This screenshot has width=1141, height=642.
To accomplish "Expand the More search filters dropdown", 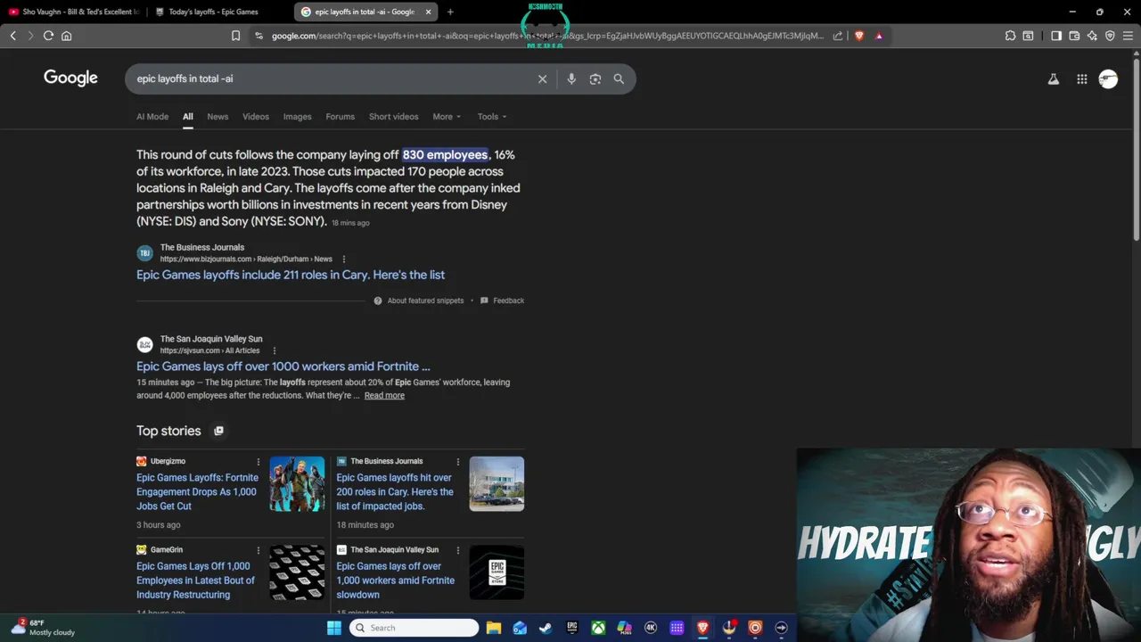I will [x=447, y=116].
